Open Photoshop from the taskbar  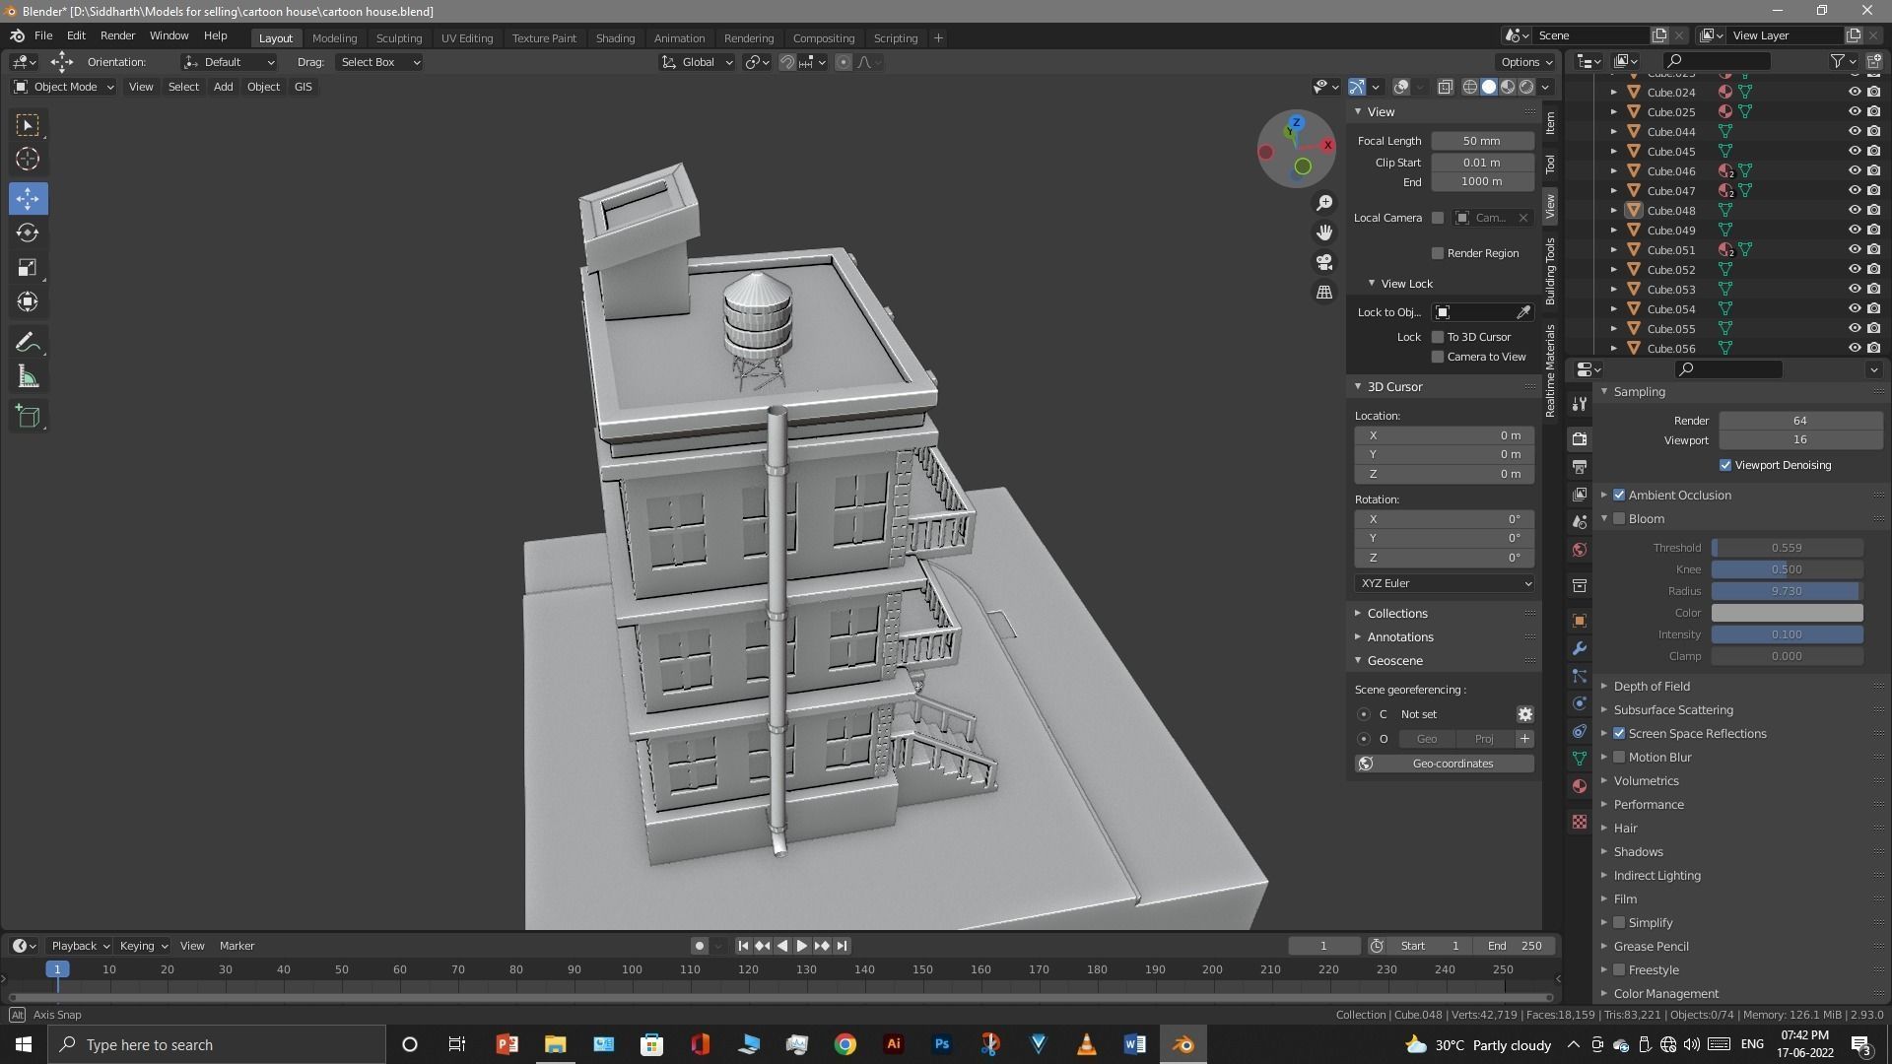(941, 1044)
